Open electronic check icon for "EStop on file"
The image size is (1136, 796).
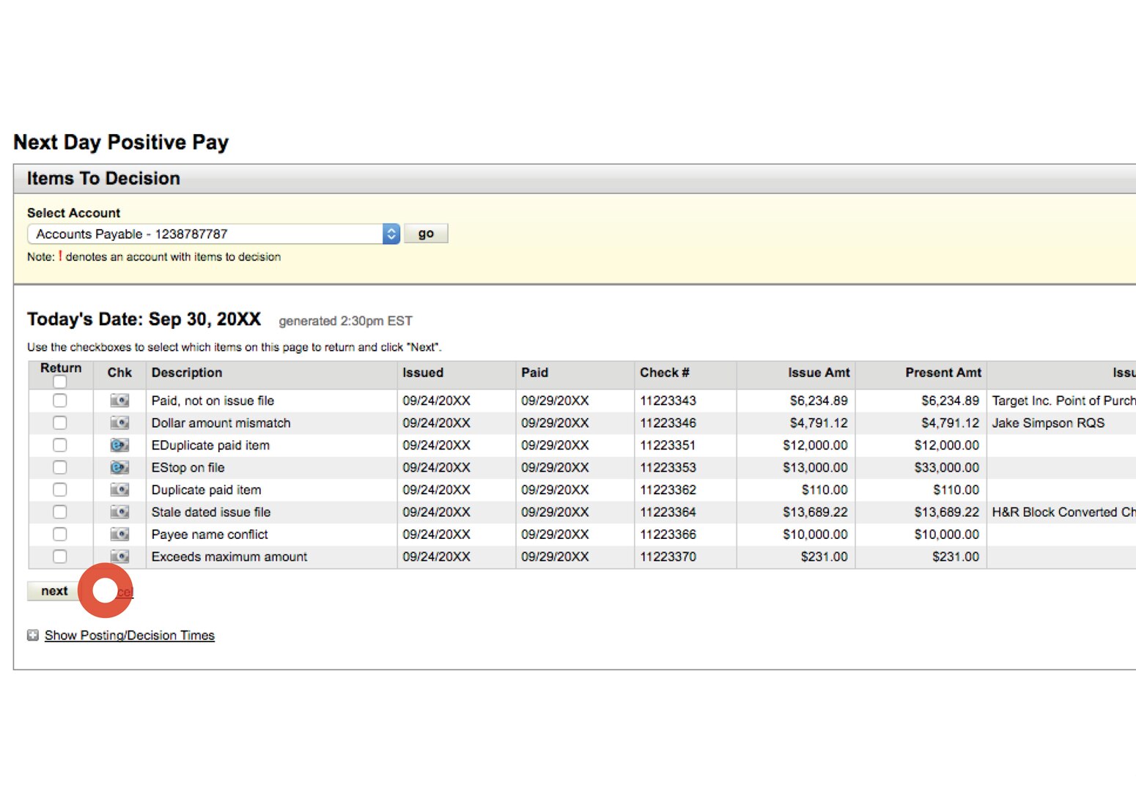(119, 467)
